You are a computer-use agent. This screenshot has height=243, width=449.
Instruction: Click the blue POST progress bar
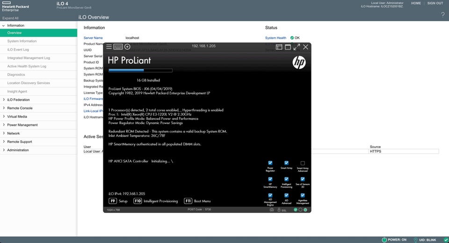pos(126,70)
